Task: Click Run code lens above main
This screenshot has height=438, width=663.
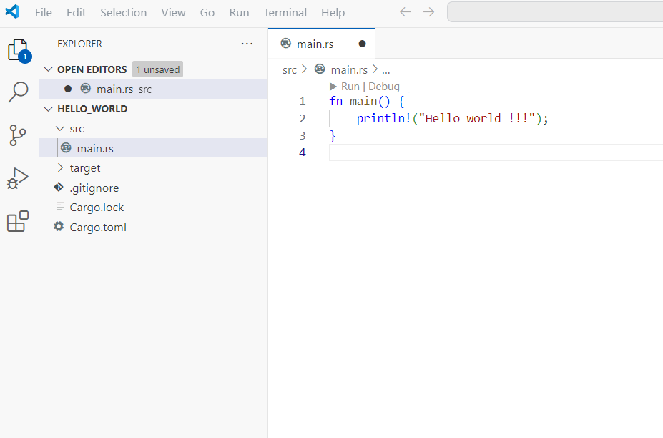Action: [x=350, y=87]
